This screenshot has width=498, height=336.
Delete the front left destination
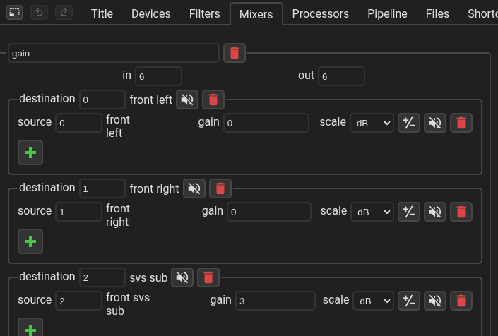[213, 100]
